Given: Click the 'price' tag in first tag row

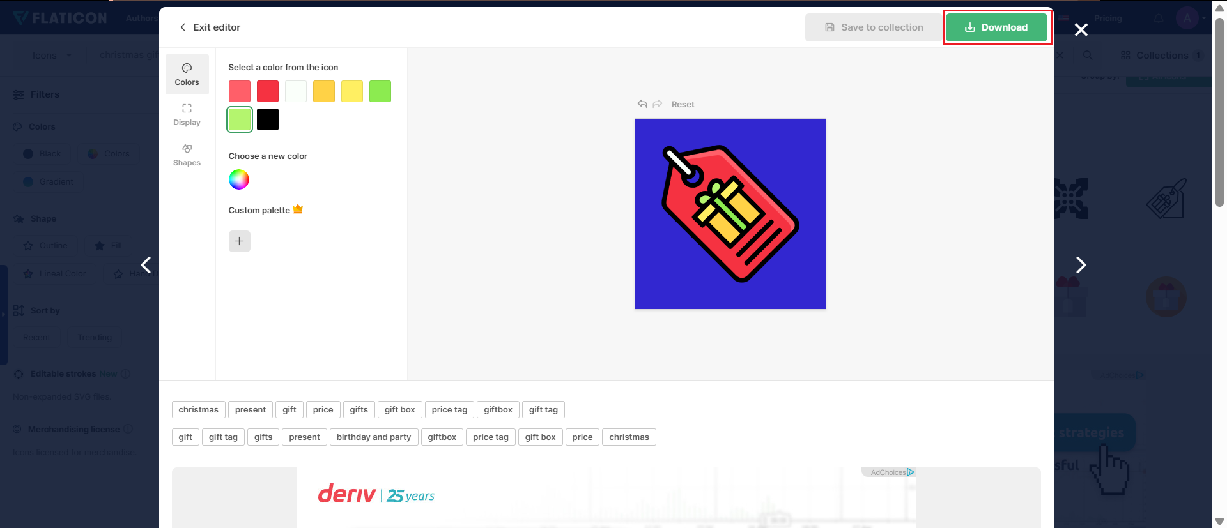Looking at the screenshot, I should coord(323,410).
